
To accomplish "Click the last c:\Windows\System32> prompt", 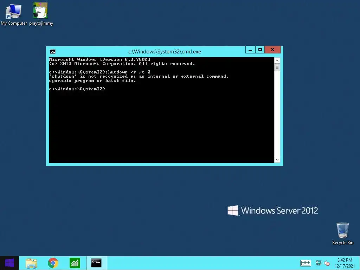I will 77,89.
